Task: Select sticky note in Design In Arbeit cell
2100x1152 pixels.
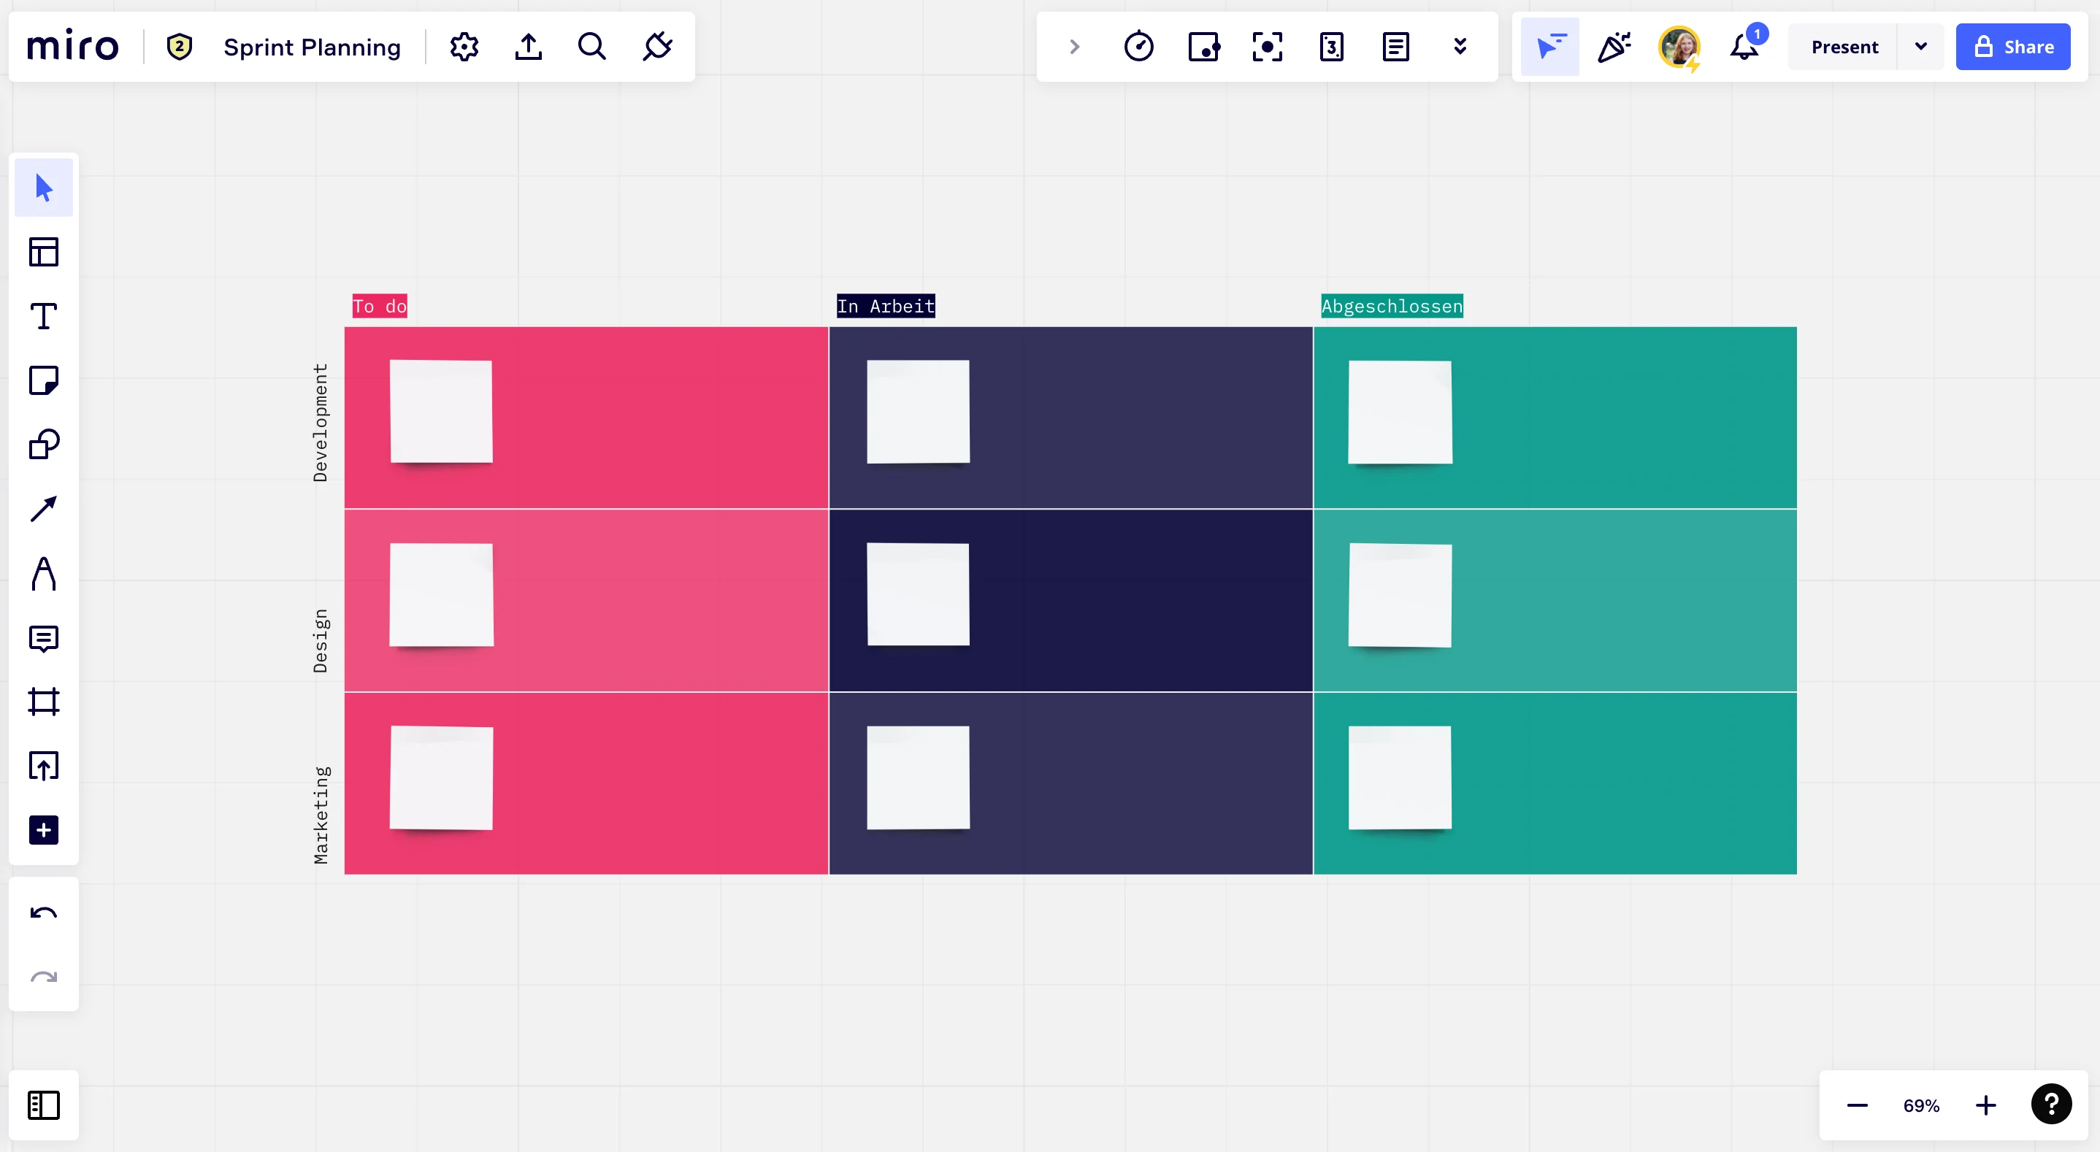Action: coord(918,594)
